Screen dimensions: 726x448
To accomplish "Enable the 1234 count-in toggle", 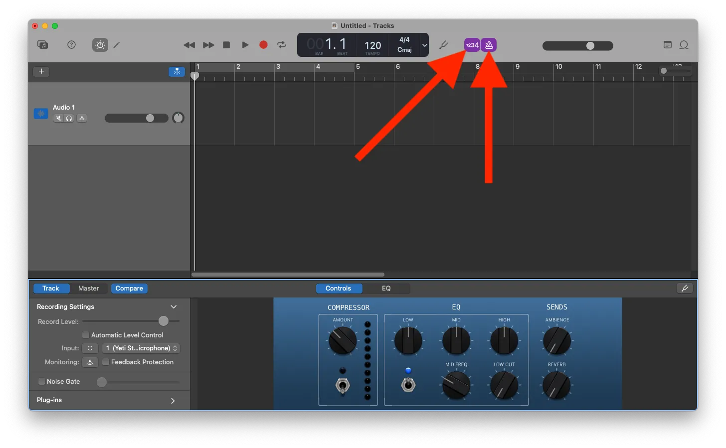I will (x=472, y=45).
